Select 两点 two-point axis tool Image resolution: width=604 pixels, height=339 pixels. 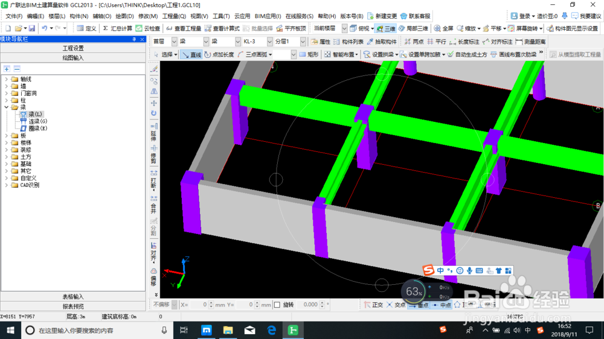pos(414,42)
